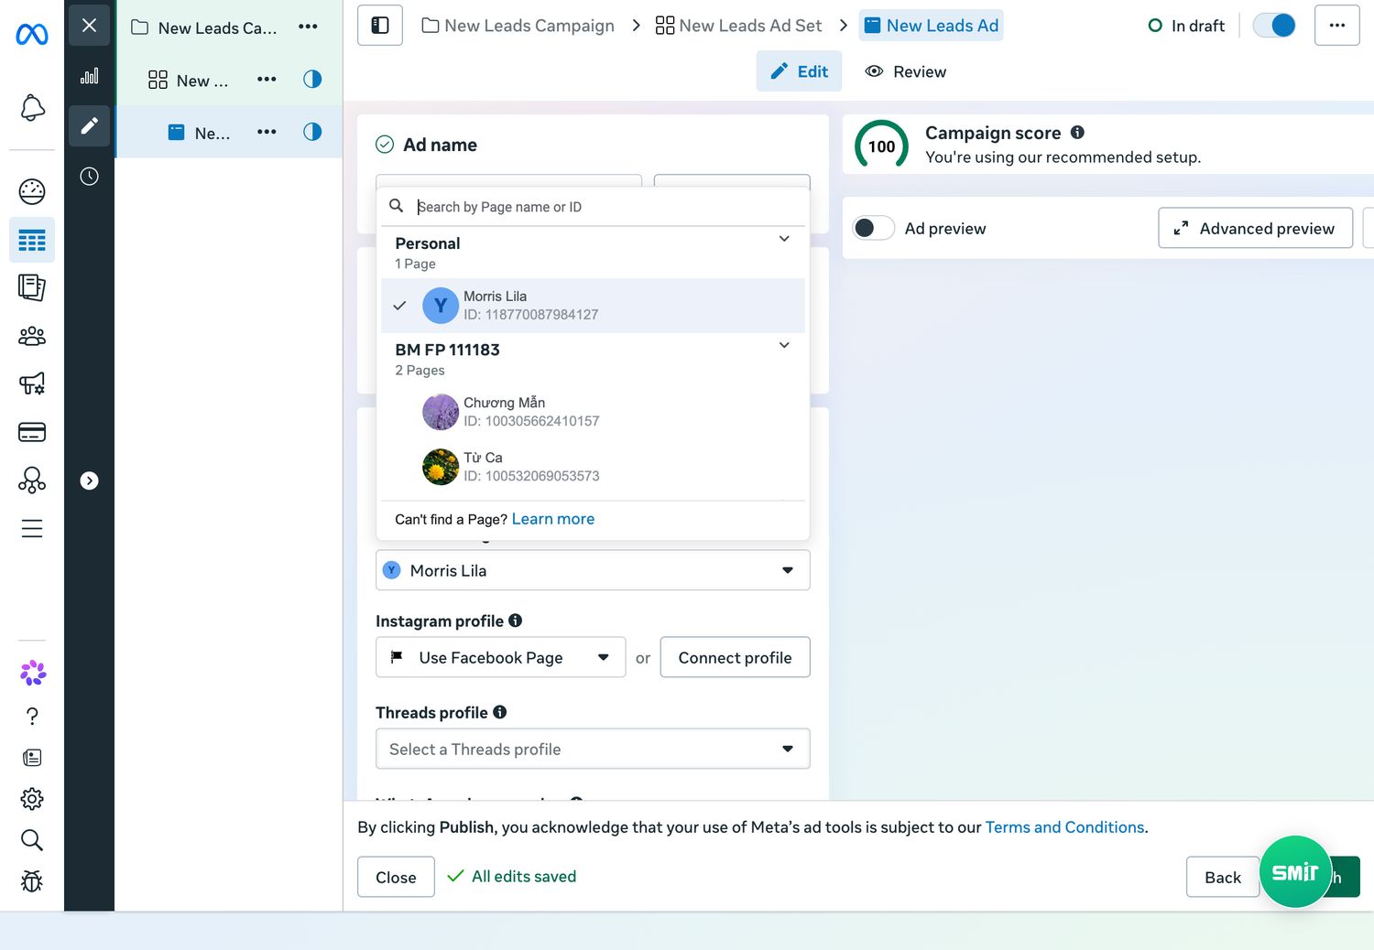This screenshot has width=1374, height=950.
Task: Open news updates icon in sidebar
Action: click(x=32, y=757)
